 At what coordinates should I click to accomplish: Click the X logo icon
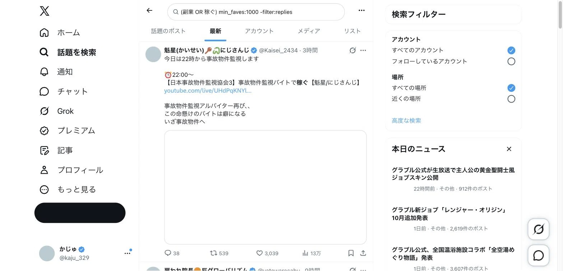pyautogui.click(x=45, y=11)
